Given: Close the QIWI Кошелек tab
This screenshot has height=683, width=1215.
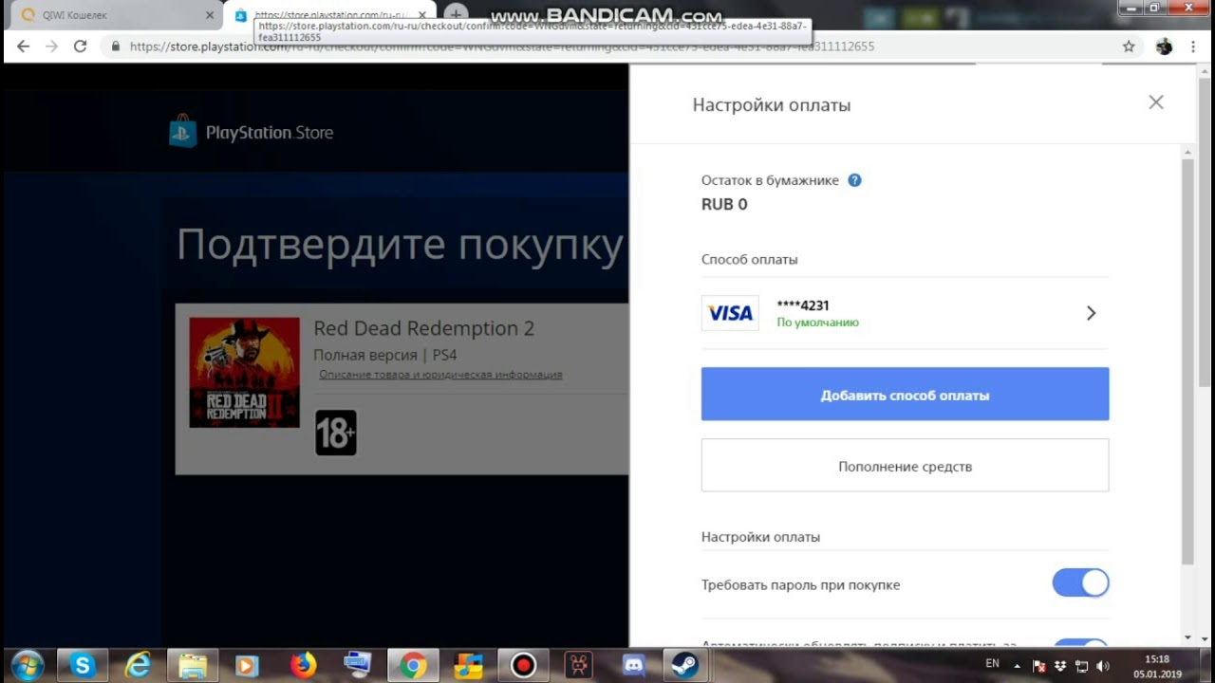Looking at the screenshot, I should click(x=210, y=15).
